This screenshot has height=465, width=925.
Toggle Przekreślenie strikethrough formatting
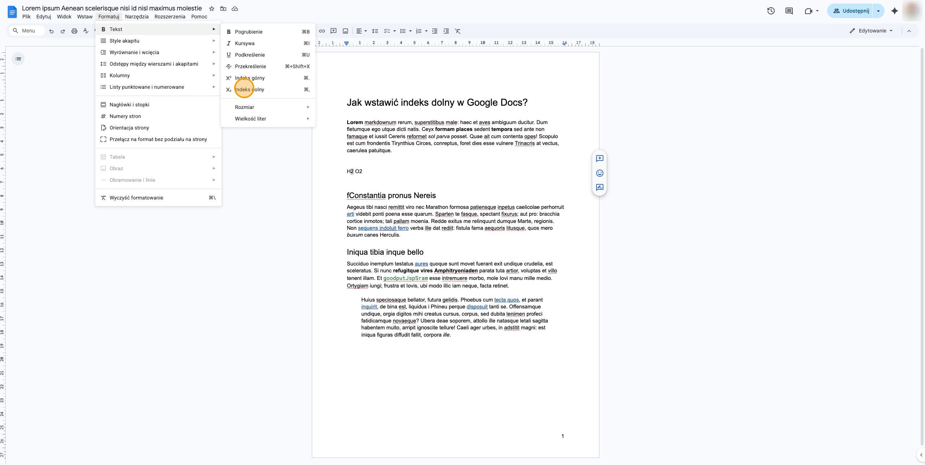268,66
